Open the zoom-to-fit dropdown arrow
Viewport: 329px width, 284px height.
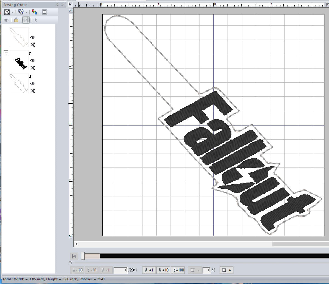pyautogui.click(x=13, y=12)
